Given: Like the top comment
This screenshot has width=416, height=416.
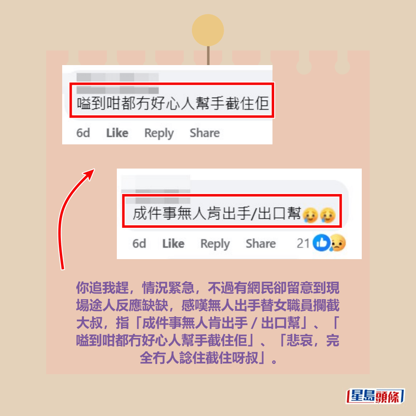Looking at the screenshot, I should [x=117, y=133].
